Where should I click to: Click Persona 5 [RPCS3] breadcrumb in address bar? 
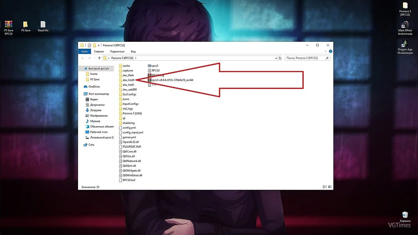coord(122,58)
